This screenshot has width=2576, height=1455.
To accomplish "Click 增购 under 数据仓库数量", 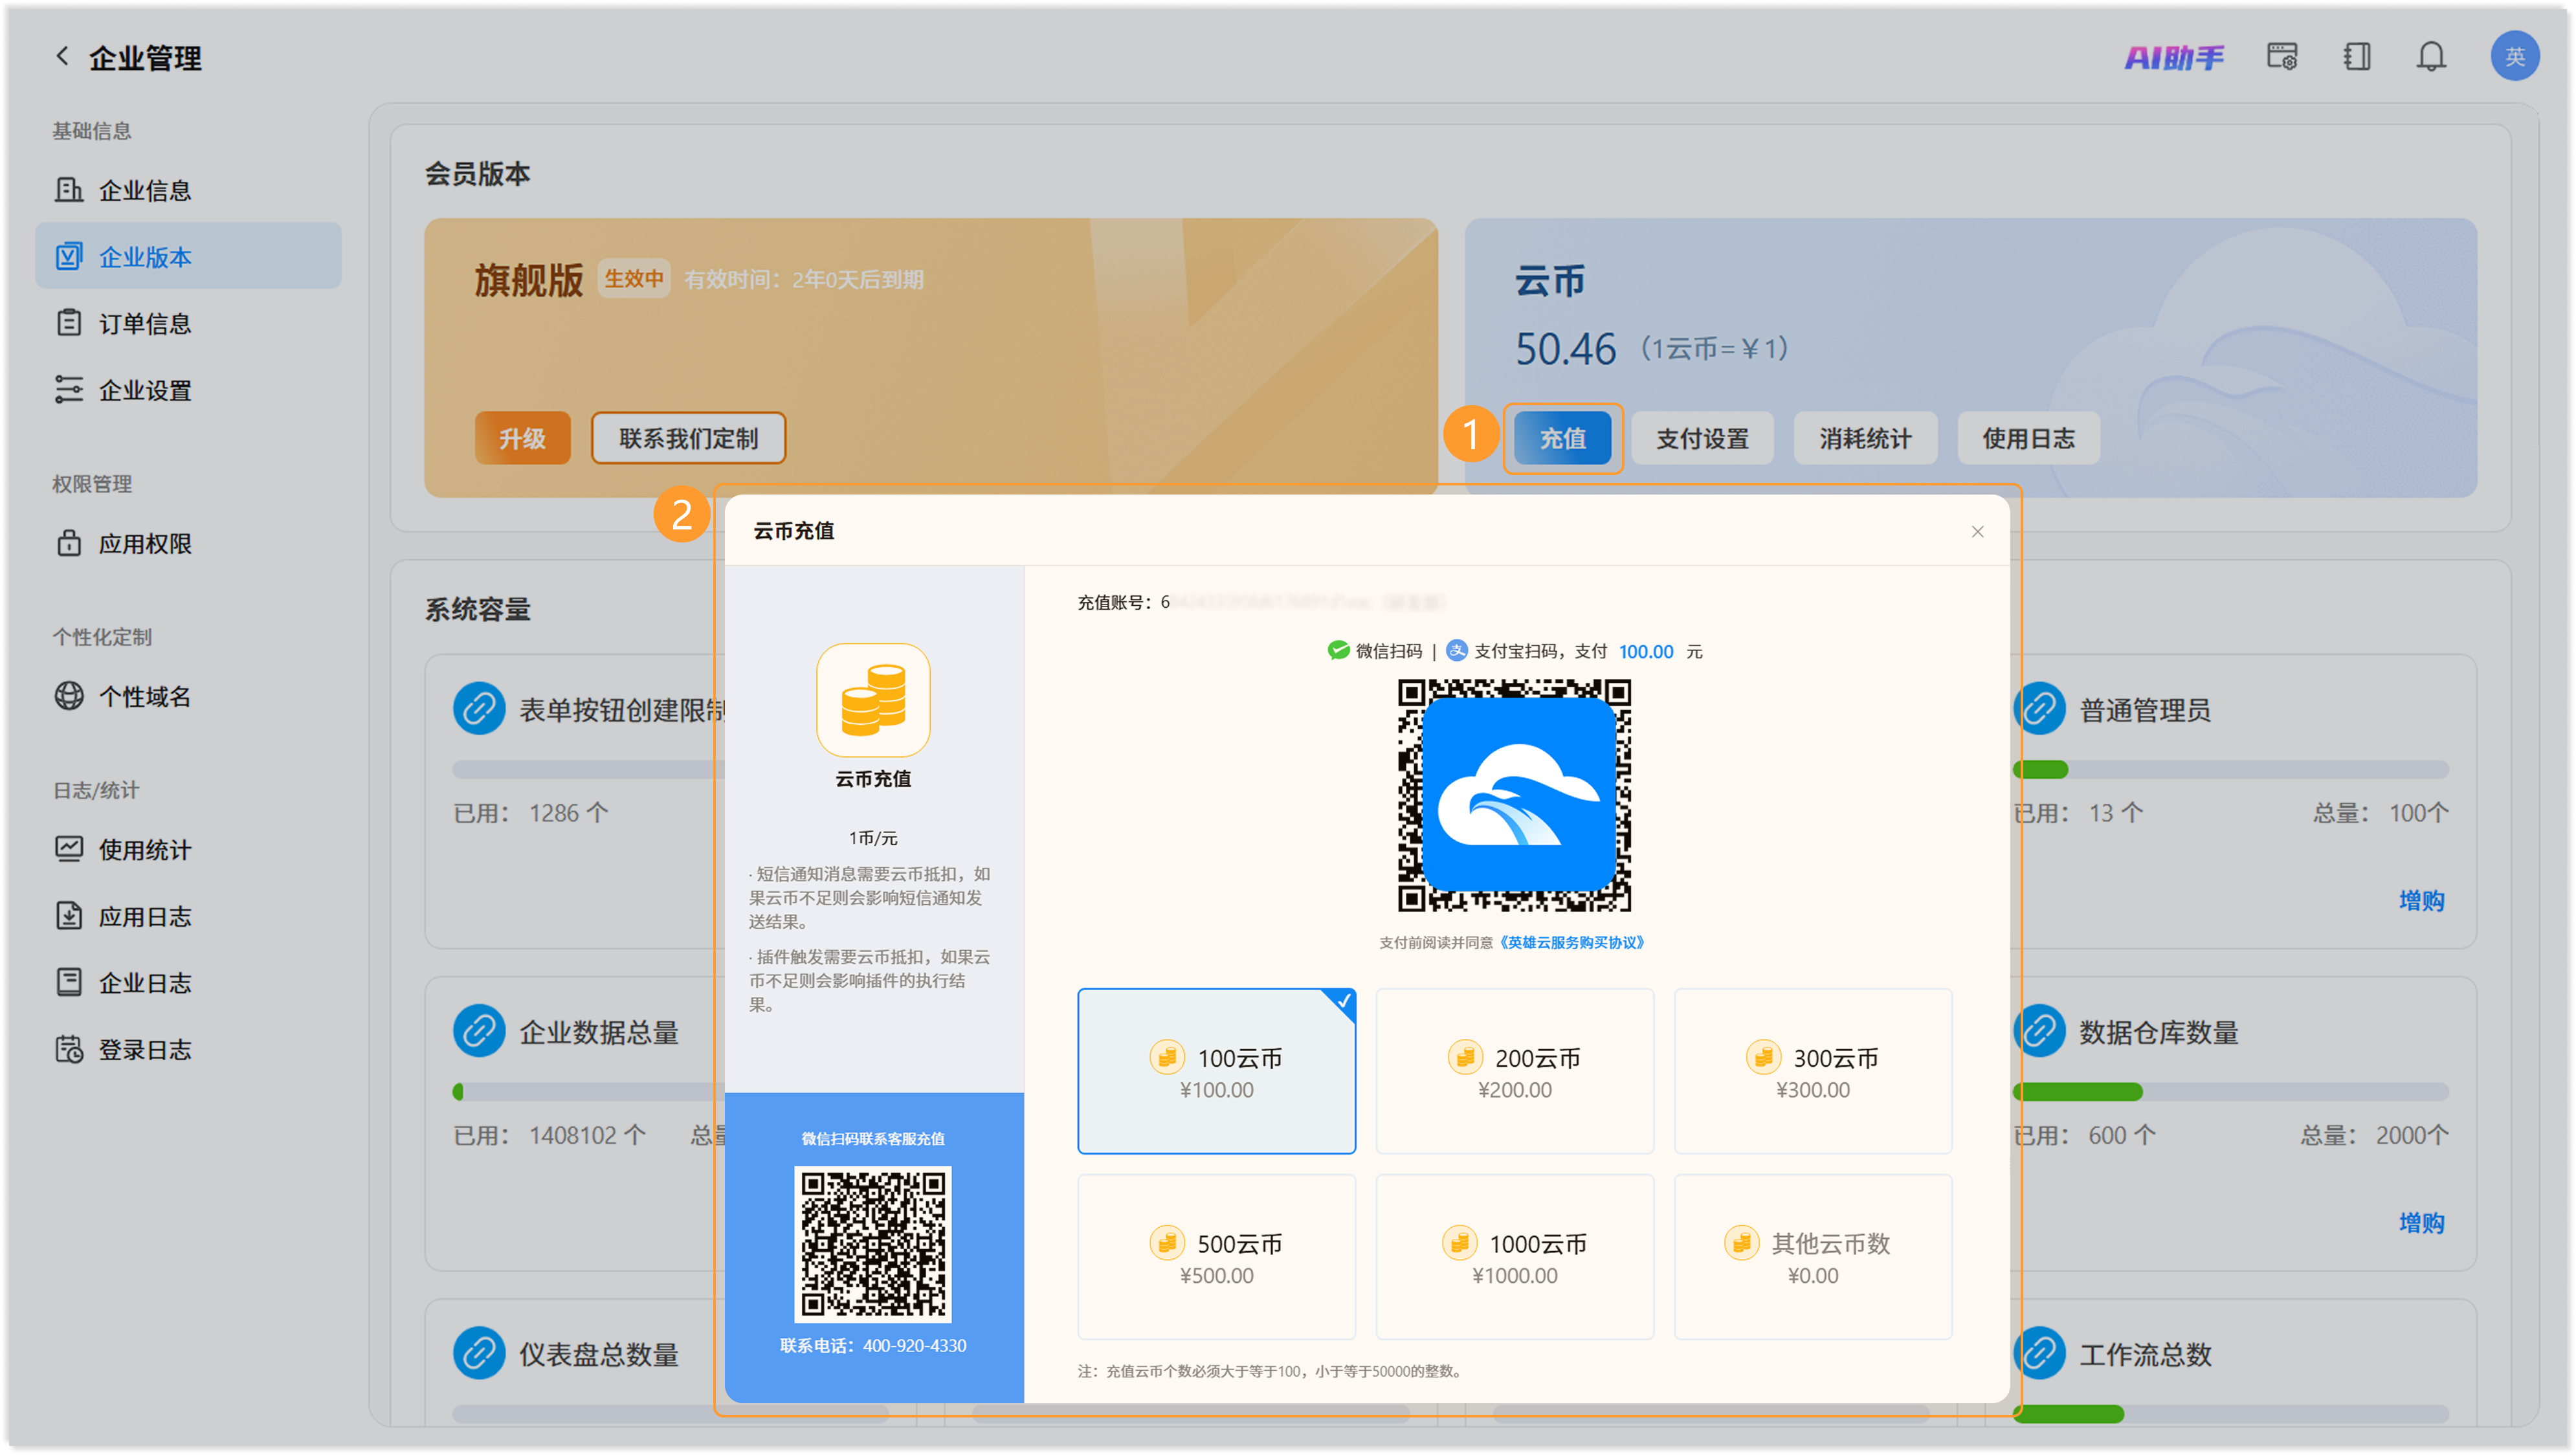I will tap(2421, 1222).
